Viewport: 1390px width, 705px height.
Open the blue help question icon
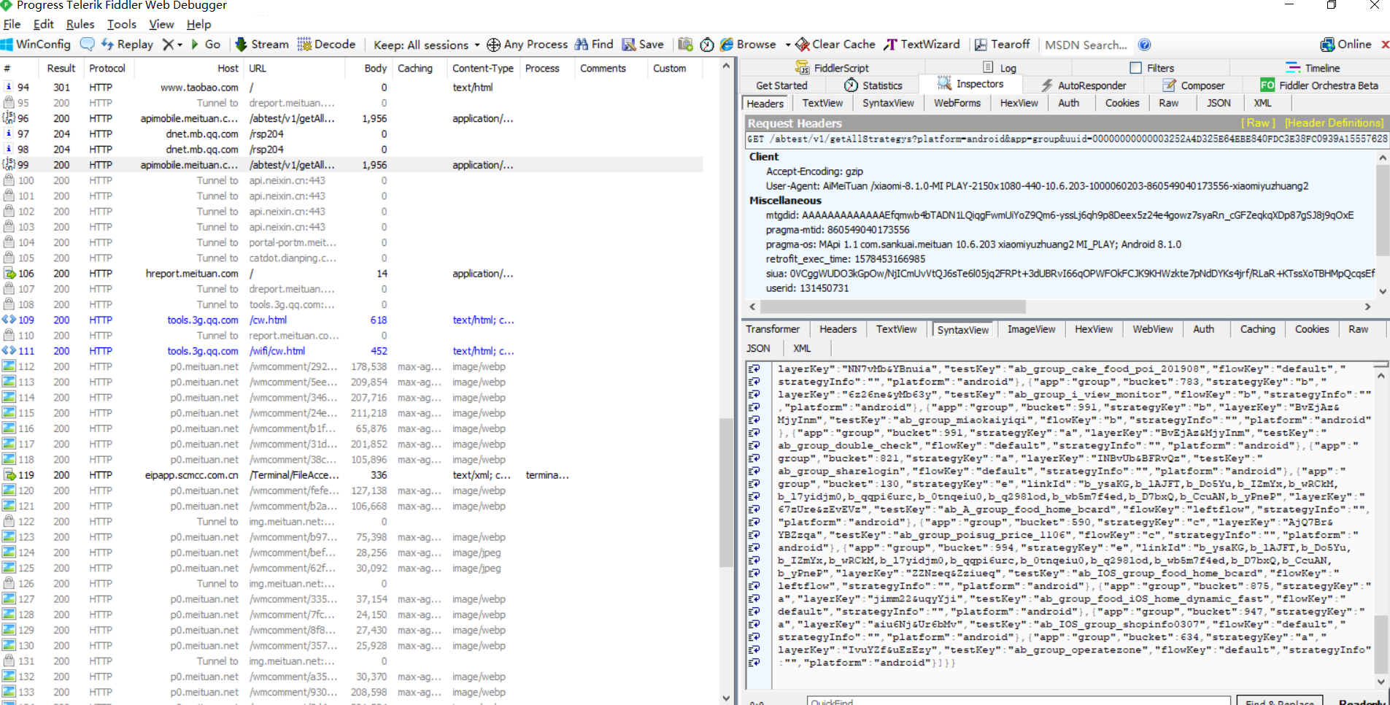(1145, 45)
